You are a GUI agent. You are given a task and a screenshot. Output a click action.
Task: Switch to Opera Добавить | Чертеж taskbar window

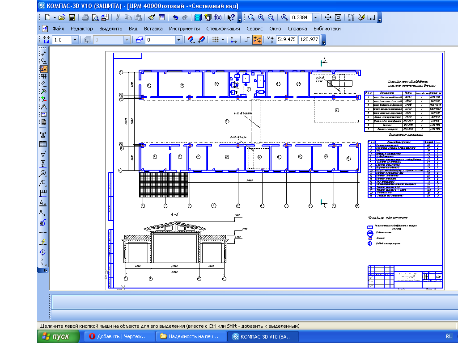pos(119,337)
